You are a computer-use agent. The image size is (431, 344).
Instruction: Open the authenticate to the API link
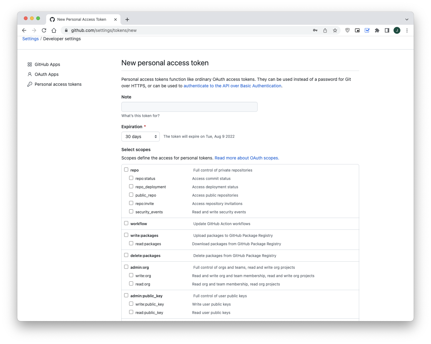(233, 86)
